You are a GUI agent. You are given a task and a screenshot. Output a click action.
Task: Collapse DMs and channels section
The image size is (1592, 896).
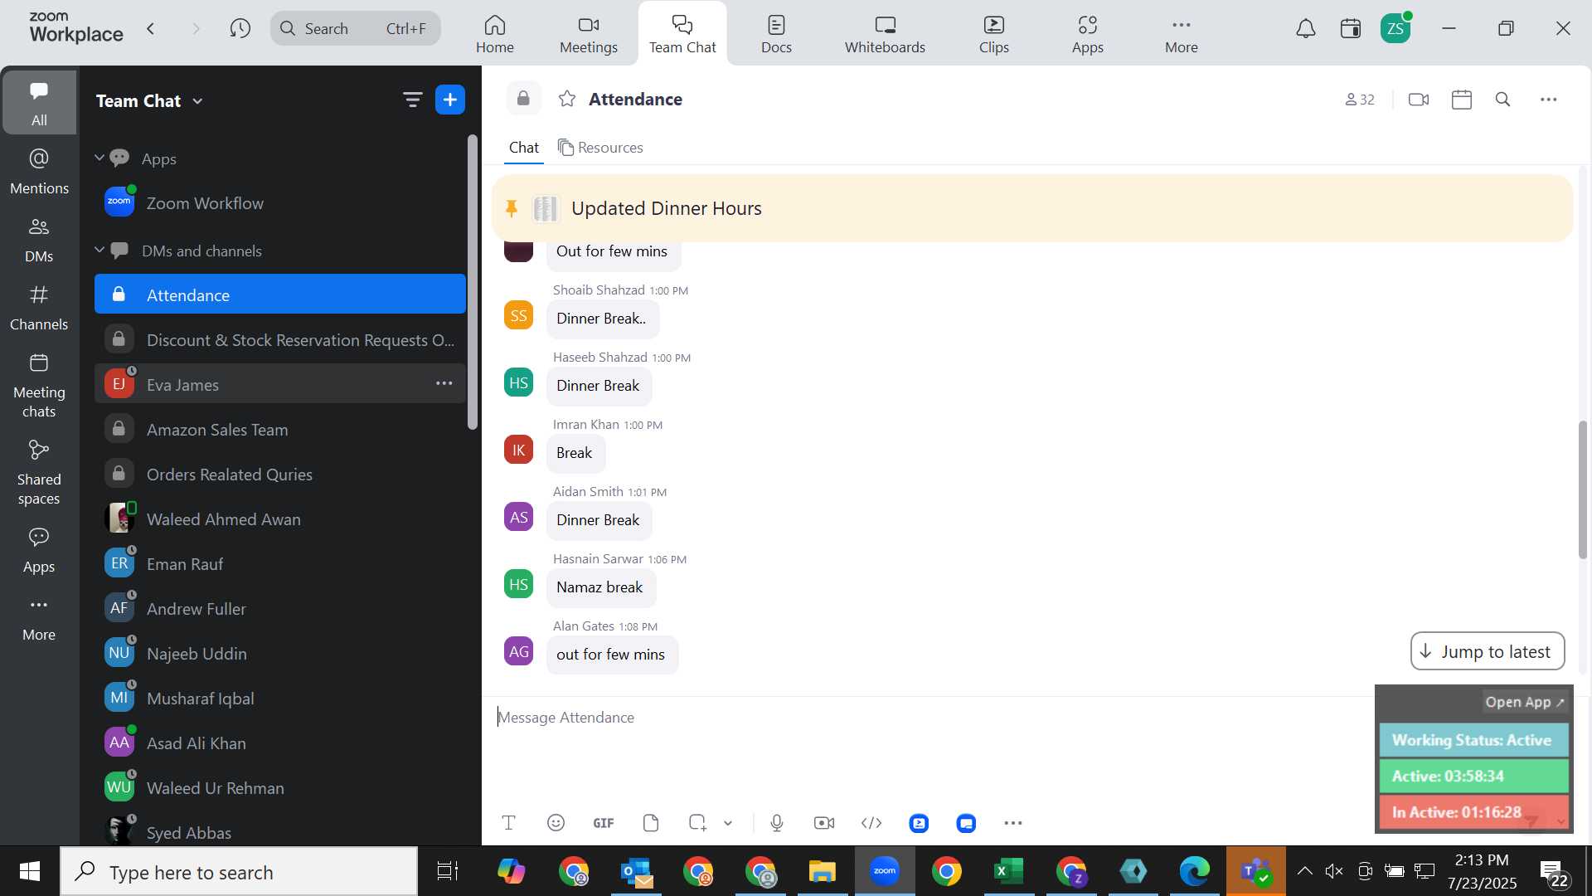click(x=99, y=250)
